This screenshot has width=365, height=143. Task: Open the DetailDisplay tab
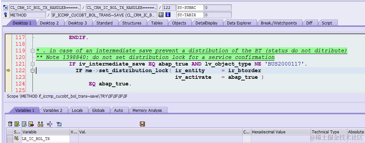tap(207, 23)
